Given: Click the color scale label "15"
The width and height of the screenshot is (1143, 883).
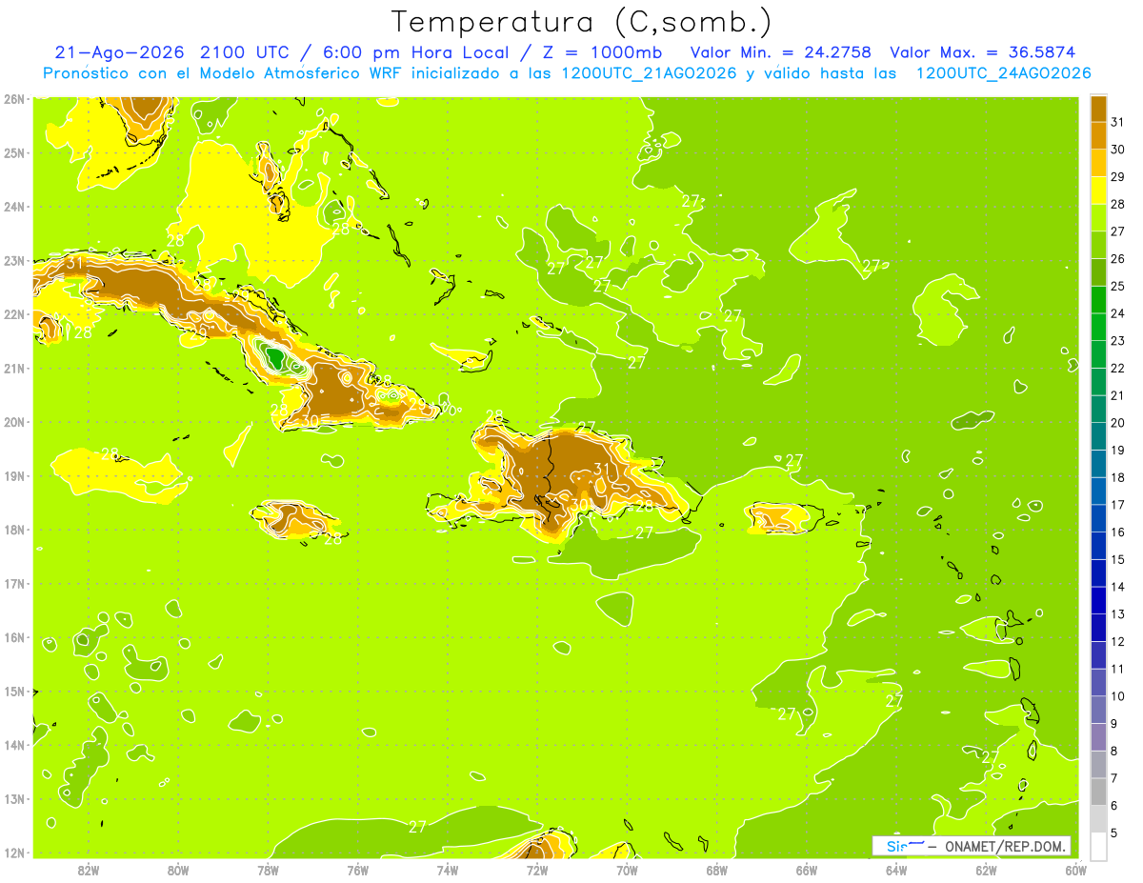Looking at the screenshot, I should 1117,559.
